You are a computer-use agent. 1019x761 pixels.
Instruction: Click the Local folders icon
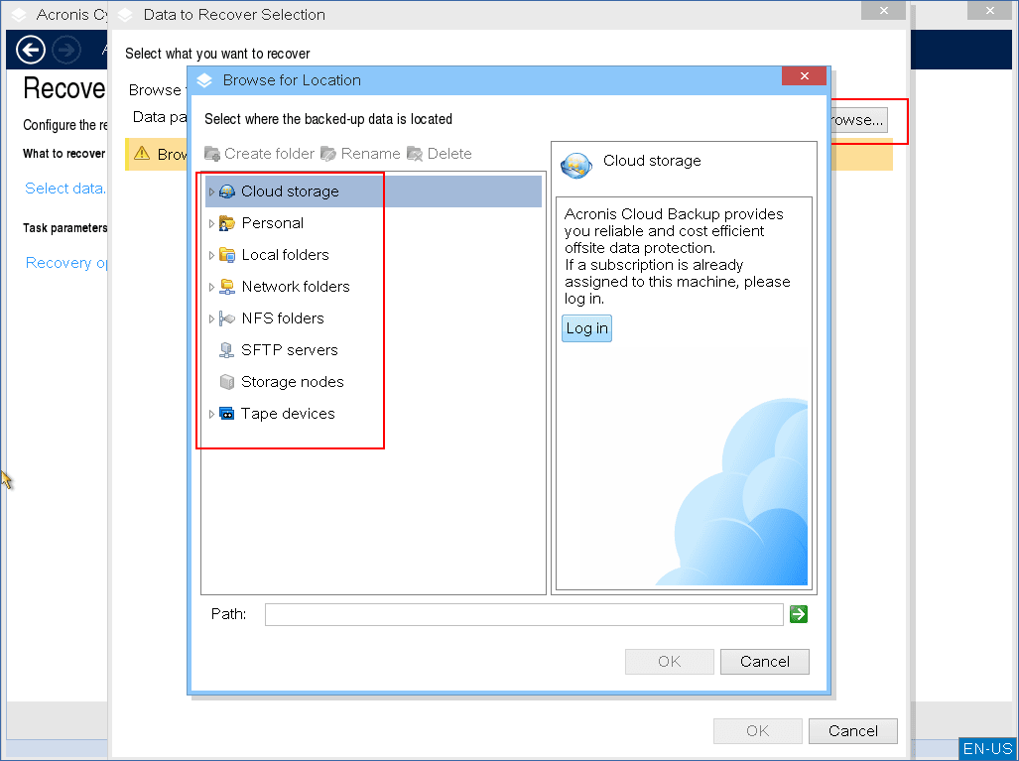point(227,255)
